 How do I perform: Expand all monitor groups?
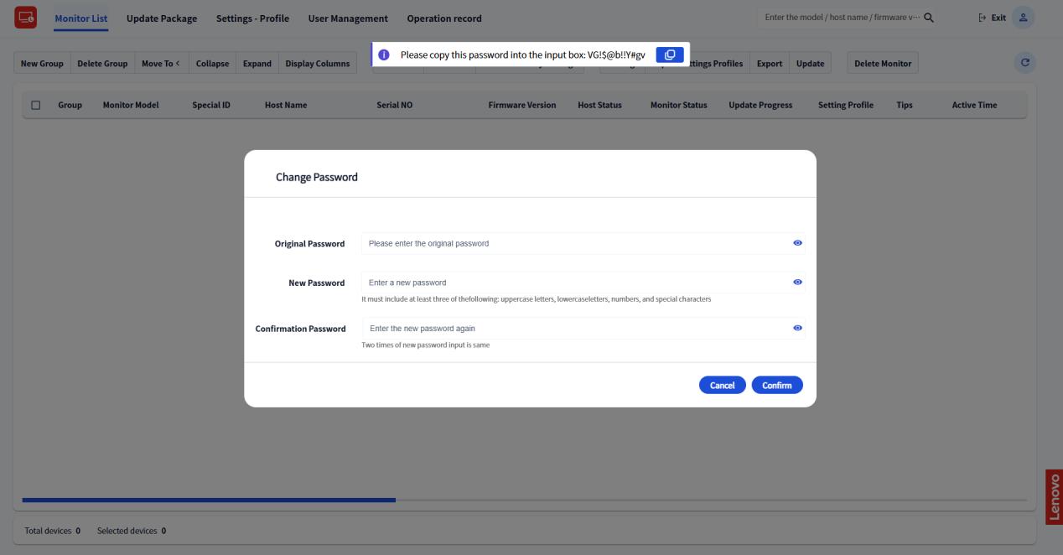257,64
